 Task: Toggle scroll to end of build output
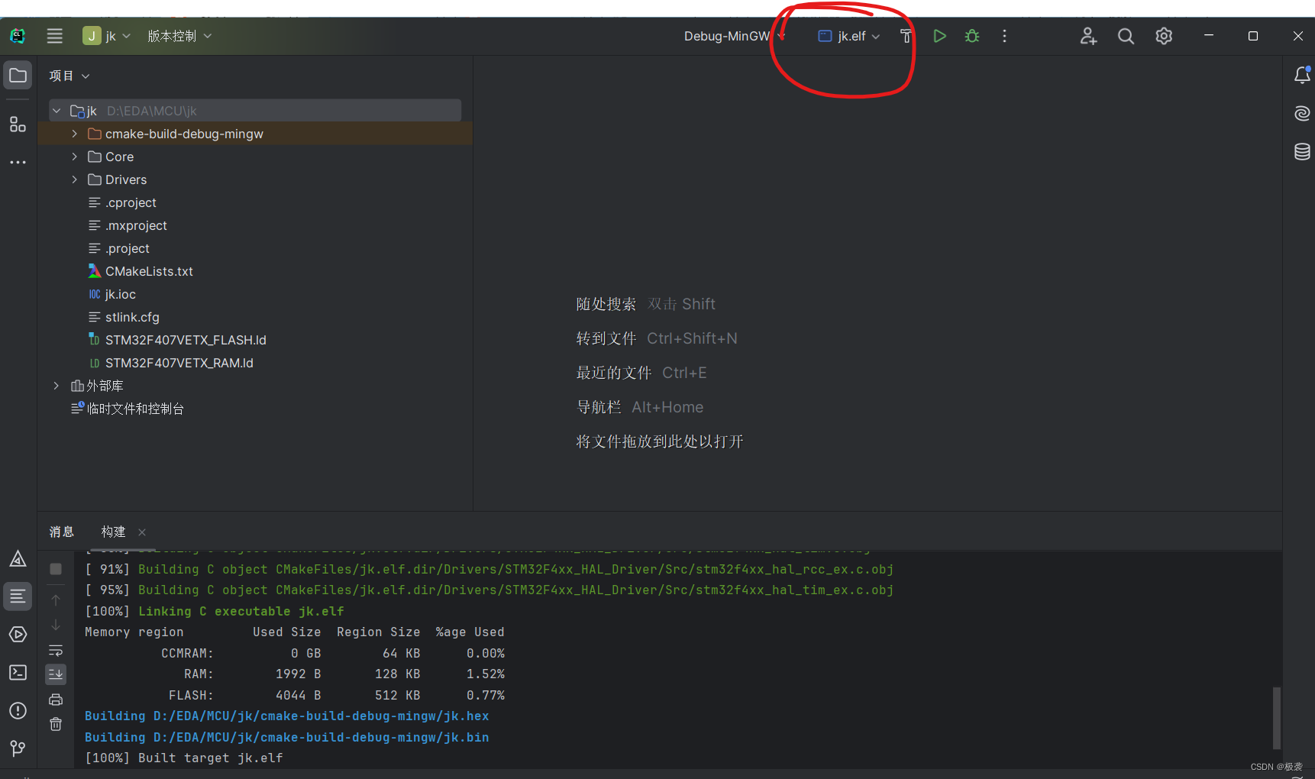(x=56, y=674)
